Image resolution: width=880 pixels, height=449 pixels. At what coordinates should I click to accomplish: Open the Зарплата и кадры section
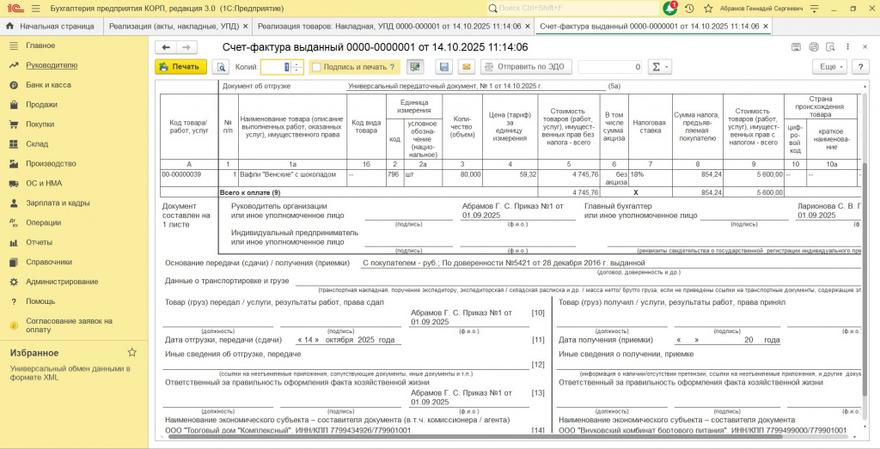[x=58, y=203]
